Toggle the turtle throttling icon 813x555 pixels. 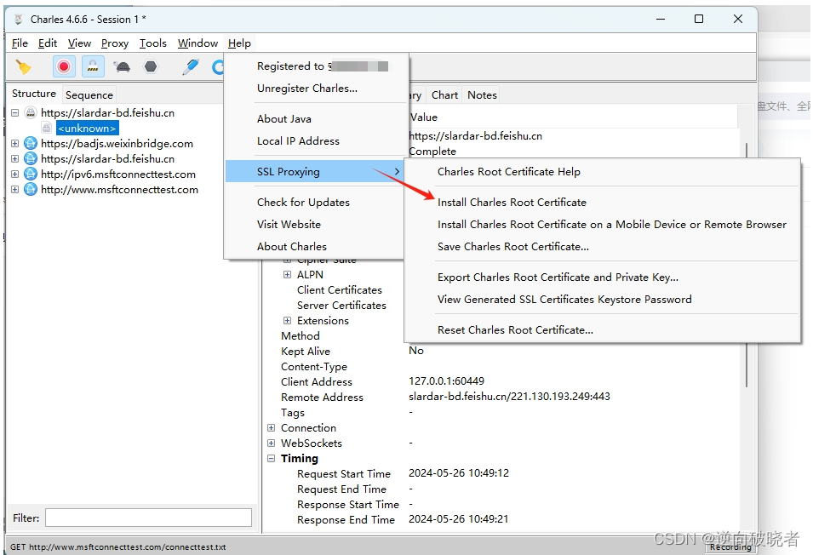[x=122, y=67]
